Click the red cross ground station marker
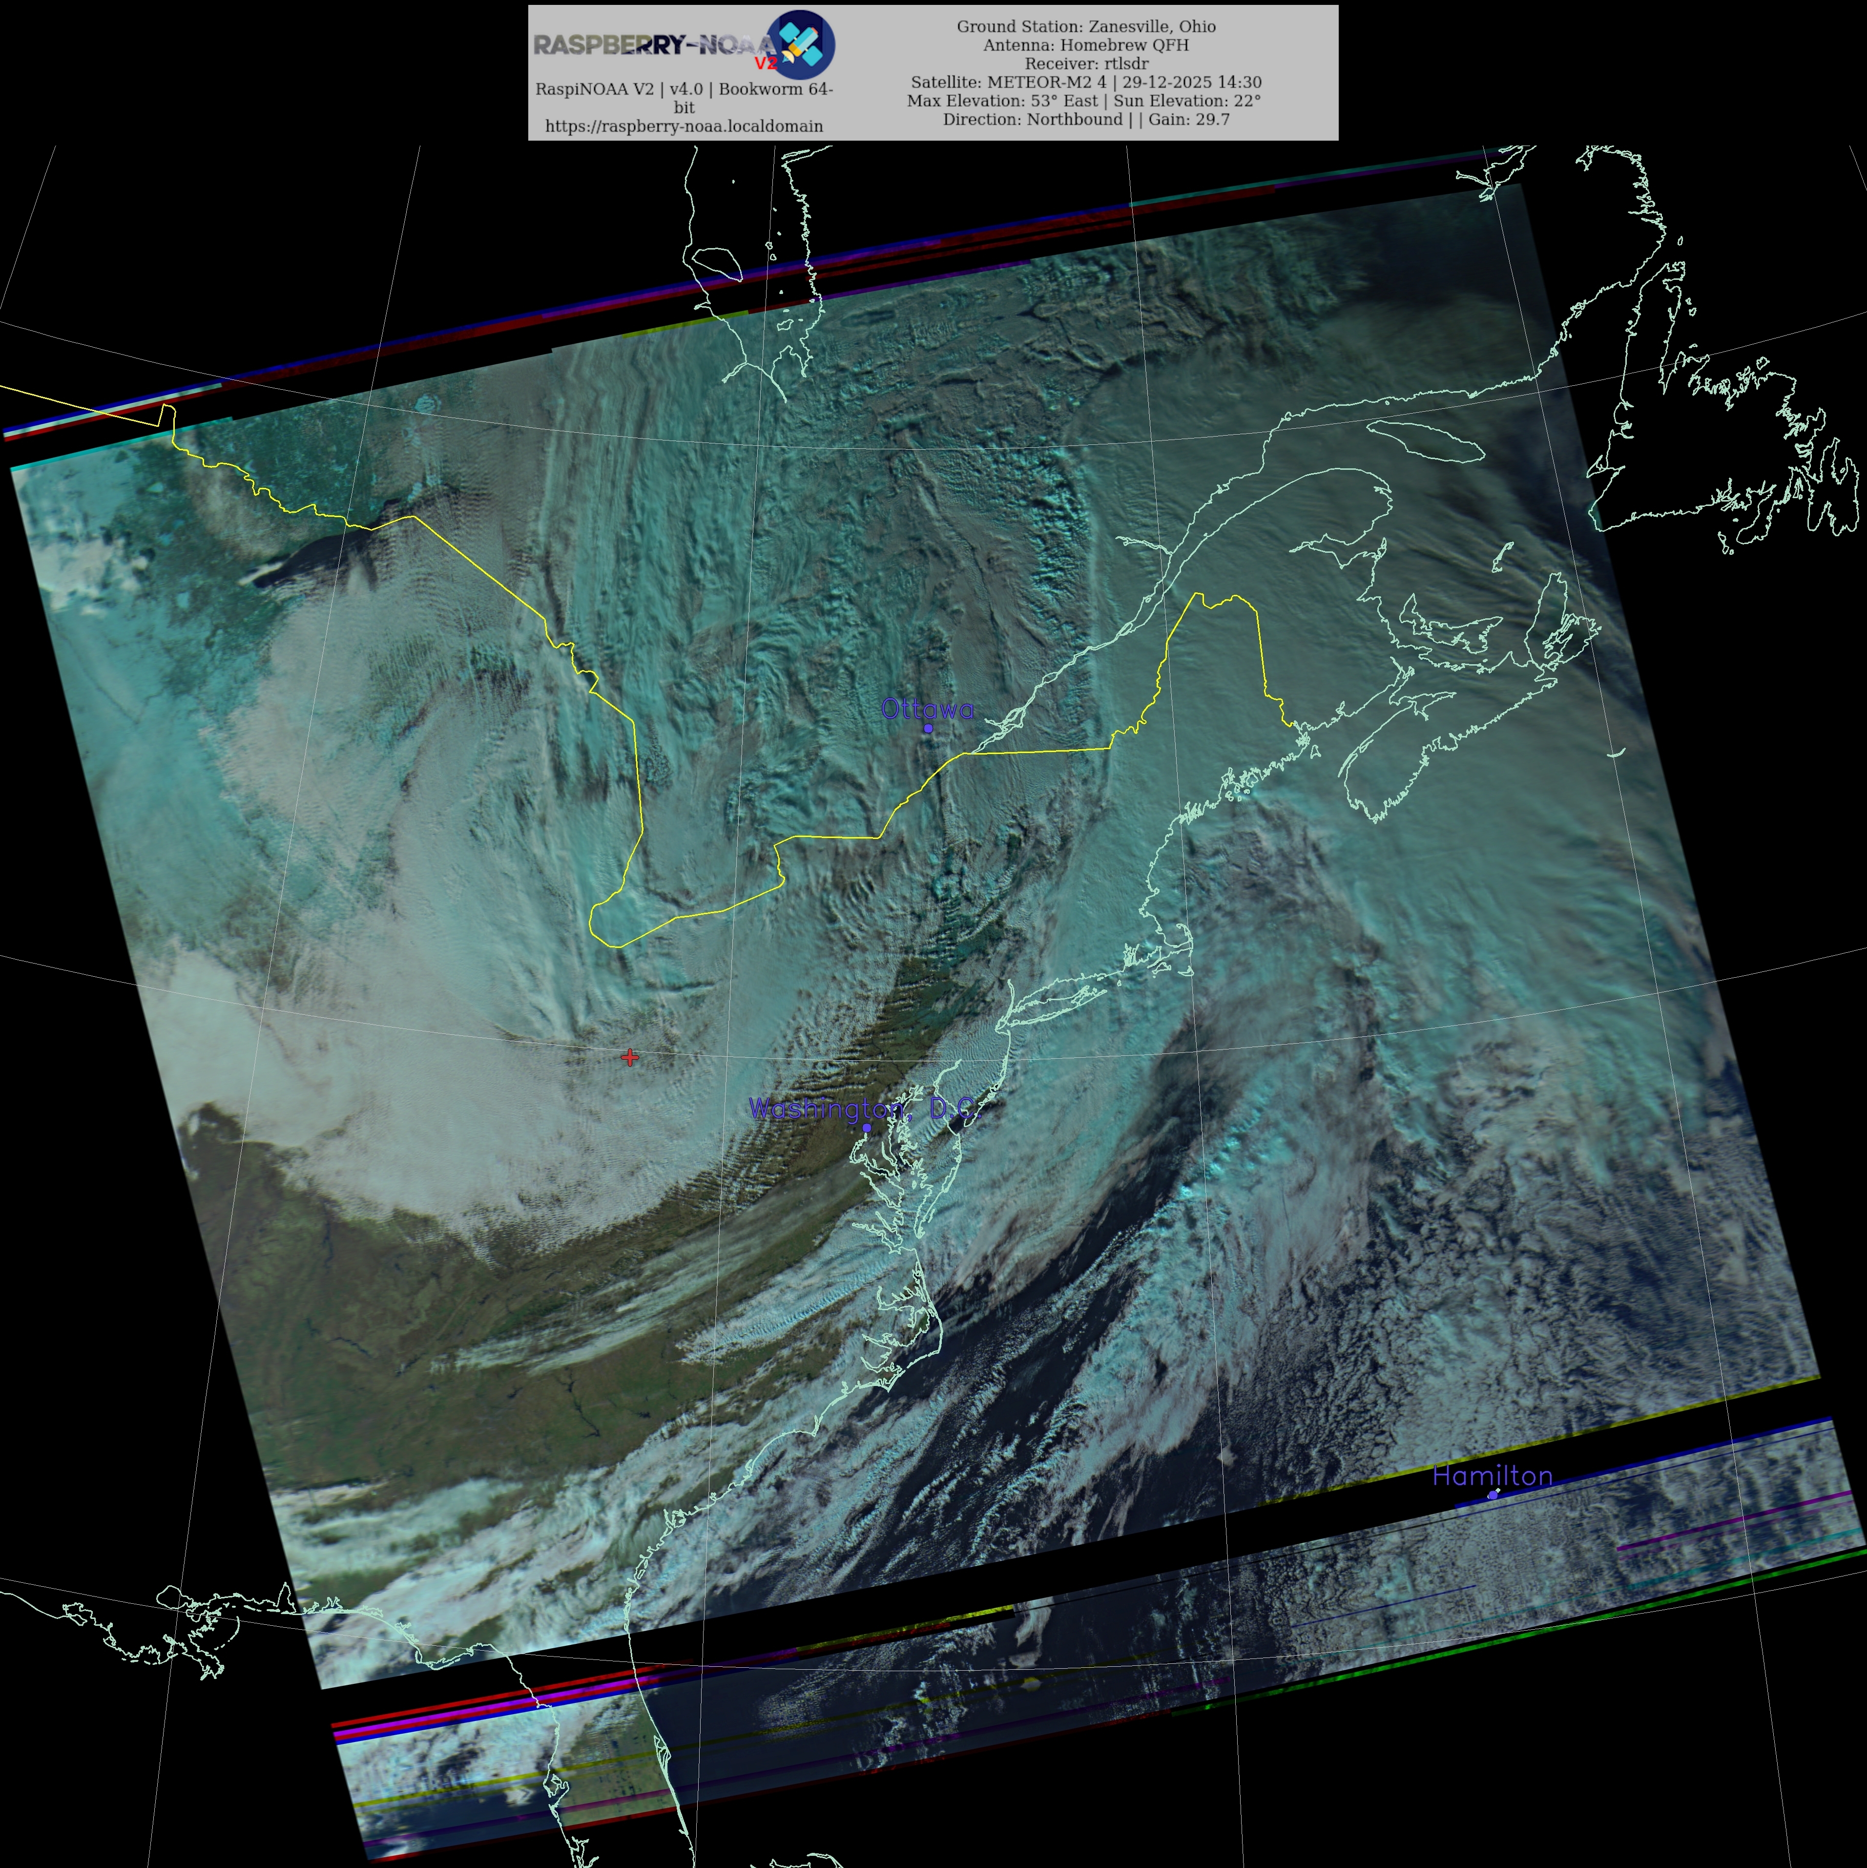 pyautogui.click(x=629, y=1057)
